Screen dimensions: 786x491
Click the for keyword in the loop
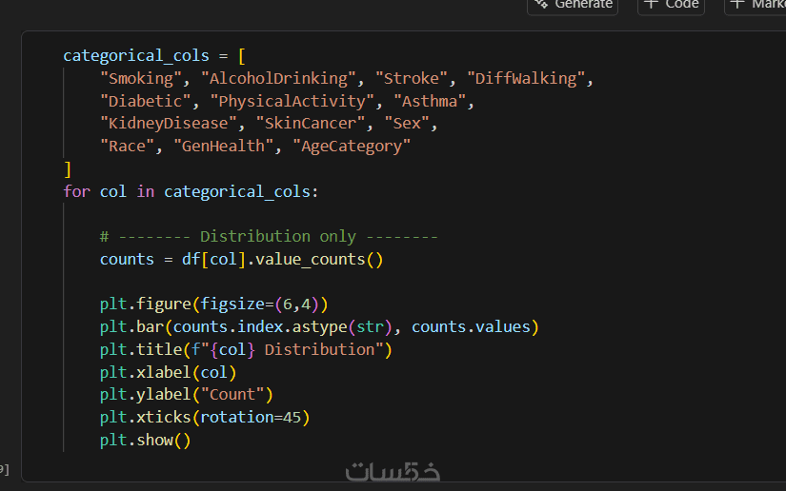[x=76, y=191]
